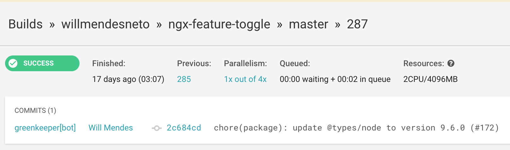510x150 pixels.
Task: Open greenkeeper[bot] author link
Action: point(45,128)
